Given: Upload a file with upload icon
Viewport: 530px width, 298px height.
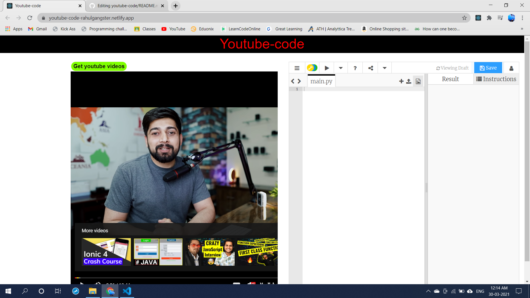Looking at the screenshot, I should point(409,81).
